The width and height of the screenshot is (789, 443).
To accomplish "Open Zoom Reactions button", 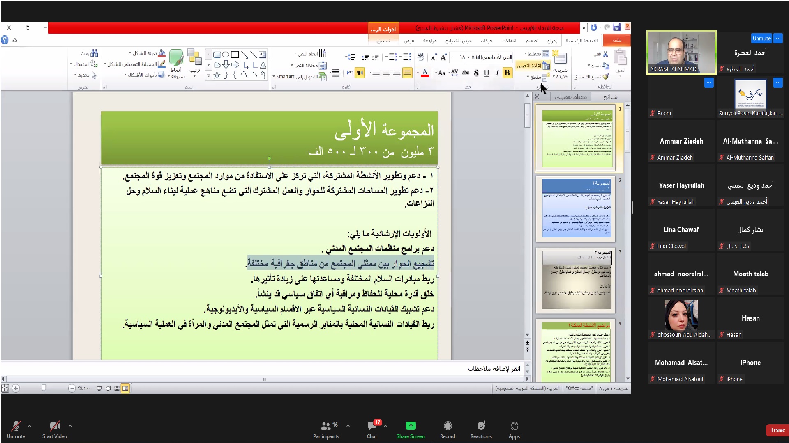I will click(481, 429).
